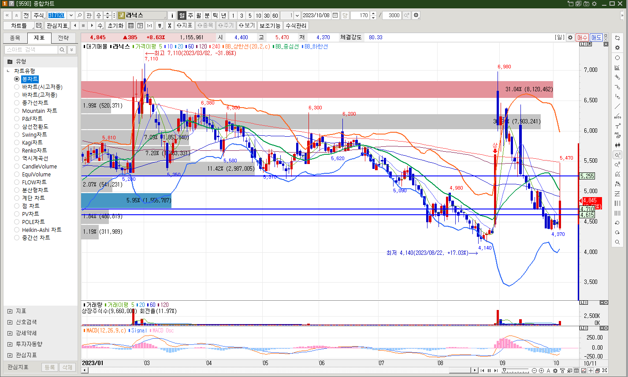
Task: Select the 분 minute period tab
Action: point(207,15)
